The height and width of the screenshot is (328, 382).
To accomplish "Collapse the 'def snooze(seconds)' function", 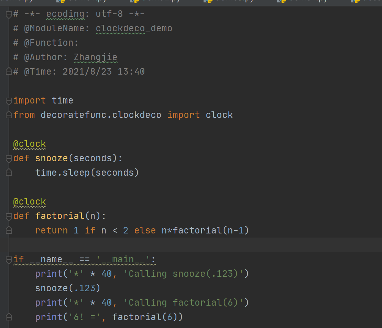I will pyautogui.click(x=9, y=158).
